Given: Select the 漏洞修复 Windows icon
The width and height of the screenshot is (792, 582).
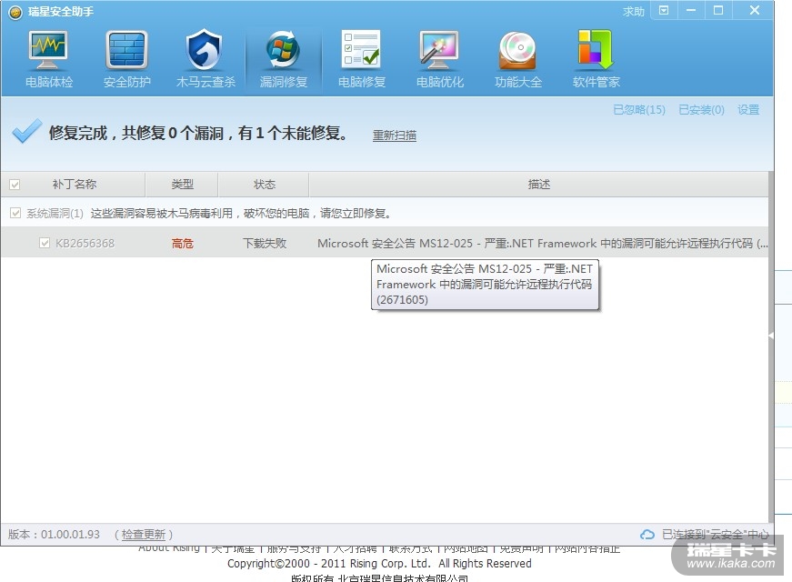Looking at the screenshot, I should coord(283,49).
